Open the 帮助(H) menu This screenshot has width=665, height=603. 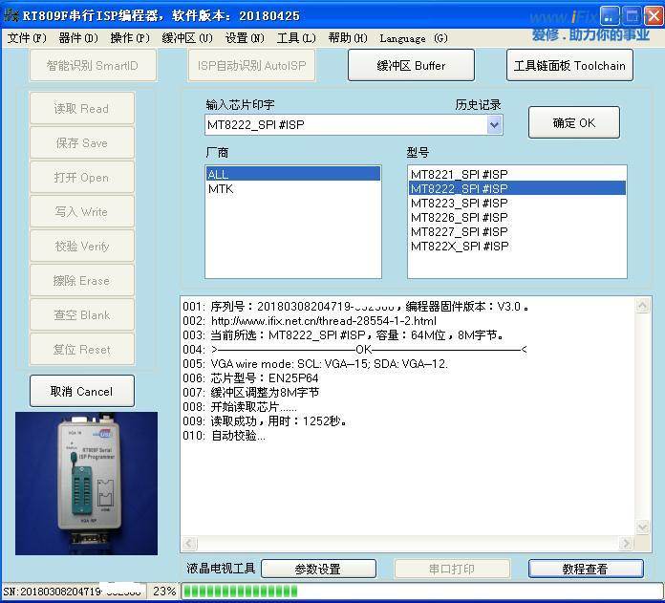348,38
